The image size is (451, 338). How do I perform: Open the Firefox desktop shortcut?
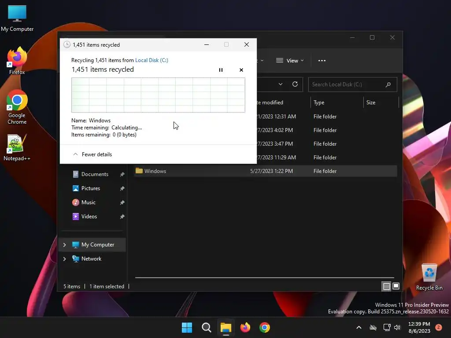pyautogui.click(x=17, y=61)
